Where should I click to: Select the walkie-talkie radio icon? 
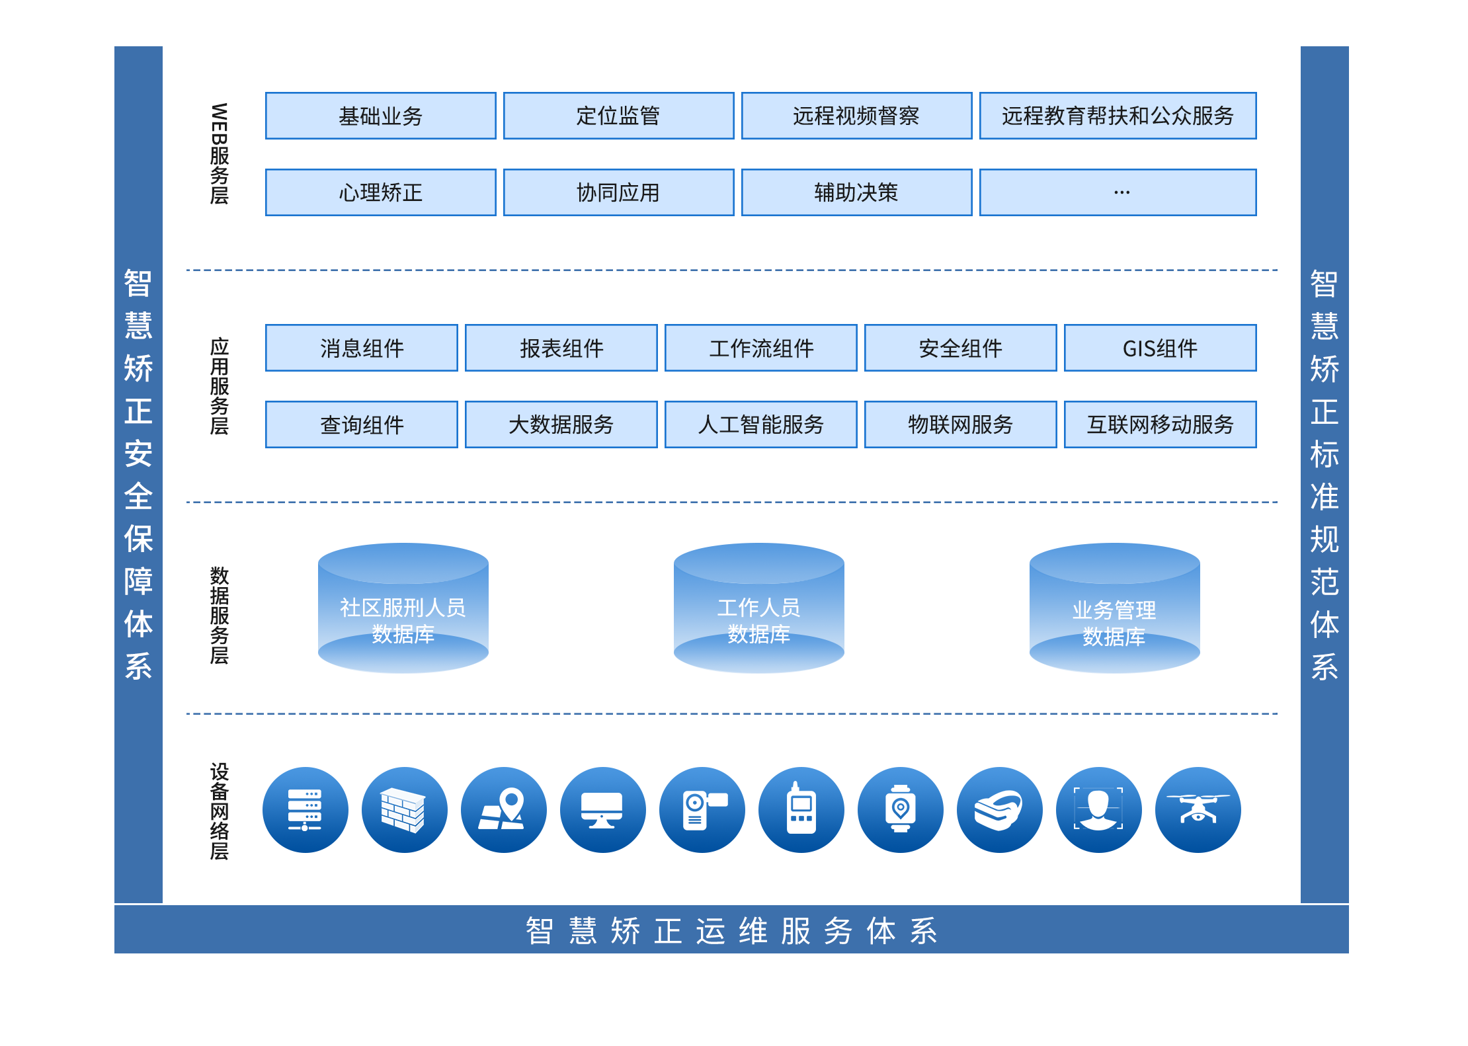(x=801, y=810)
